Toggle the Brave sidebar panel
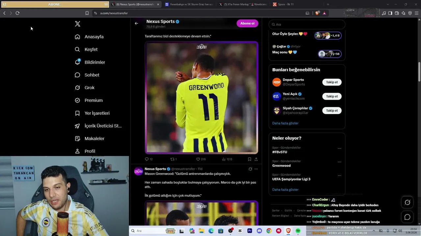Screen dimensions: 421x236 (390, 13)
